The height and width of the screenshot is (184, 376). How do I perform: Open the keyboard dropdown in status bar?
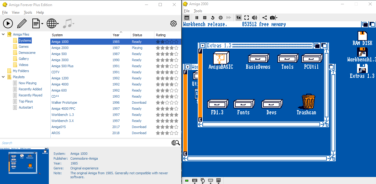click(195, 181)
